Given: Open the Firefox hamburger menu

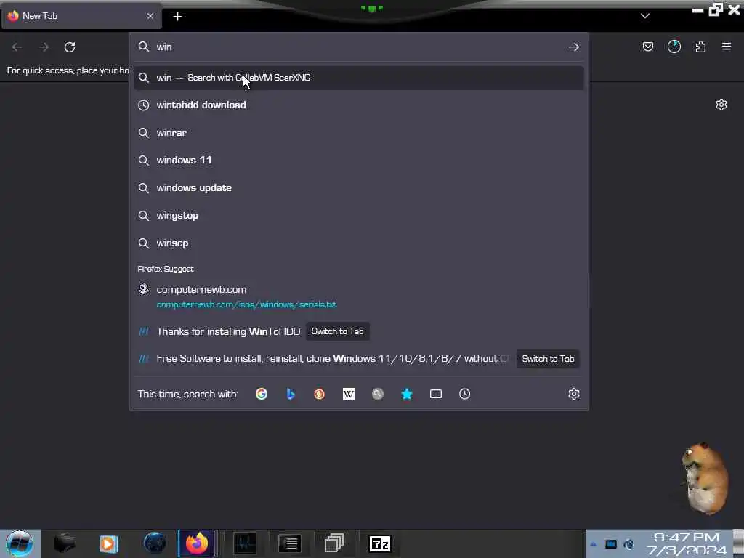Looking at the screenshot, I should click(727, 46).
